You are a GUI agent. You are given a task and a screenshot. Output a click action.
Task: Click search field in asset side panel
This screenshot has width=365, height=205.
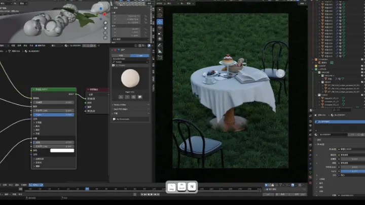pyautogui.click(x=130, y=62)
